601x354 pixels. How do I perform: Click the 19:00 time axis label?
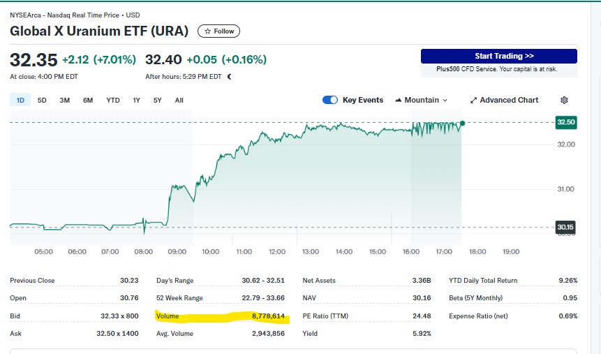pos(511,252)
